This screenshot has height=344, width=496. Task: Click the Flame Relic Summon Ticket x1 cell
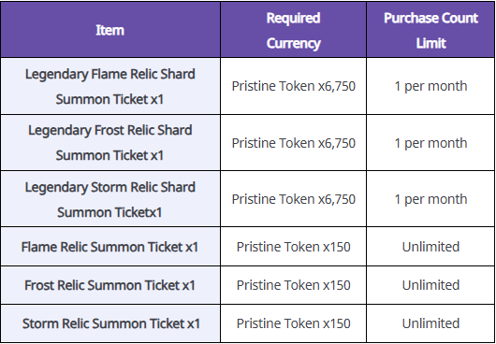[x=110, y=247]
